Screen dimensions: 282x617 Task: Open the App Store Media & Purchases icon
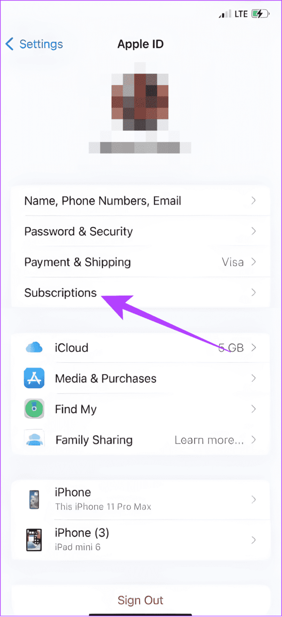click(34, 378)
